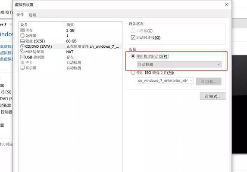Select the 硬盘 (SCSI) hard disk icon
The width and height of the screenshot is (247, 172).
22,41
